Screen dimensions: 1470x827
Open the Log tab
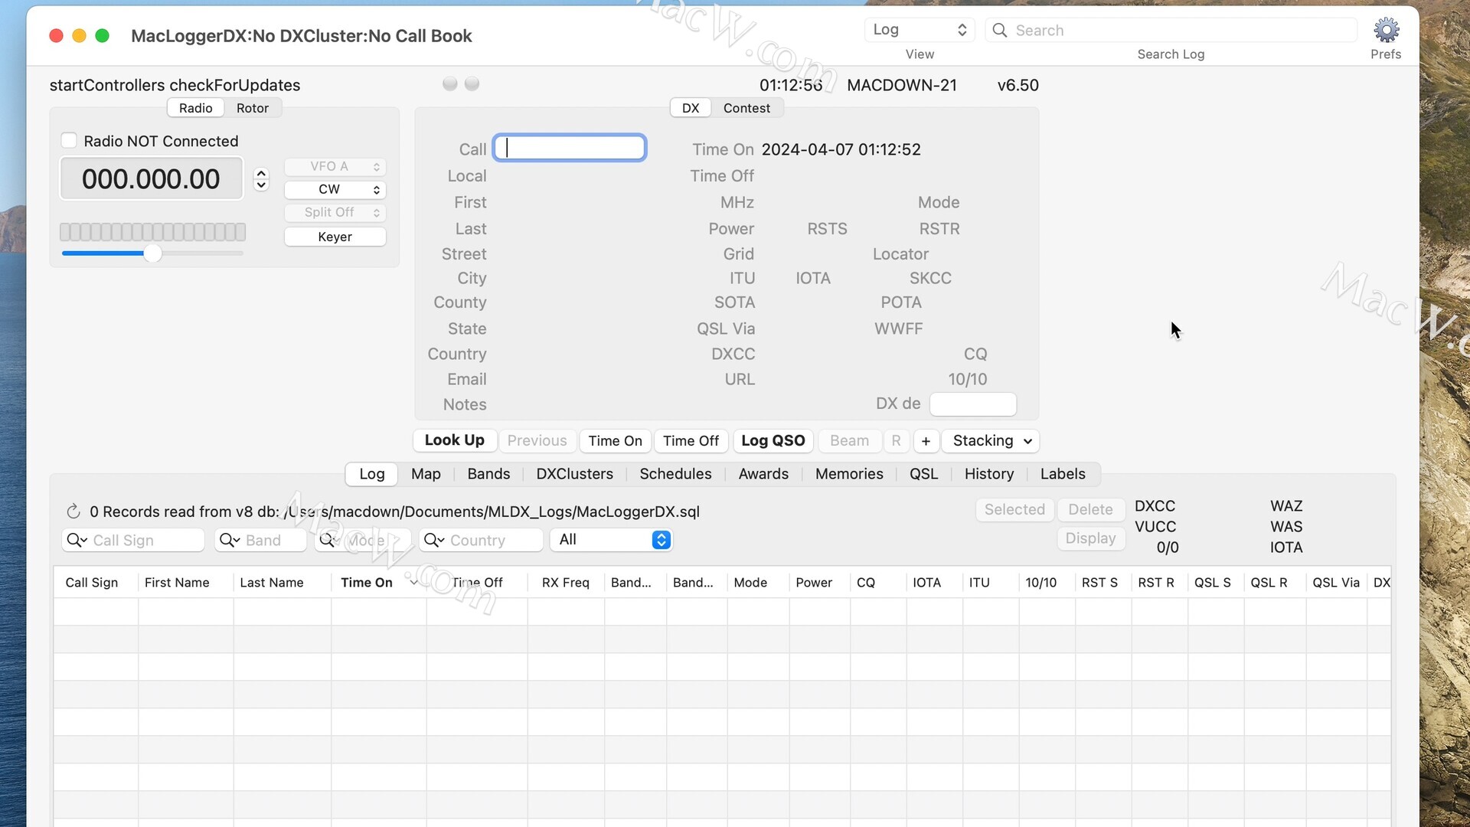pos(372,474)
